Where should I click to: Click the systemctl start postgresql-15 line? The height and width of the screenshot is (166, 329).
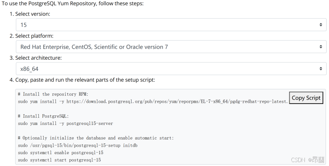59,160
